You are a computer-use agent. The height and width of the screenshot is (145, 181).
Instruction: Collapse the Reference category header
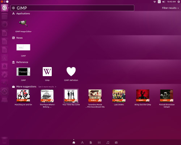coord(20,62)
